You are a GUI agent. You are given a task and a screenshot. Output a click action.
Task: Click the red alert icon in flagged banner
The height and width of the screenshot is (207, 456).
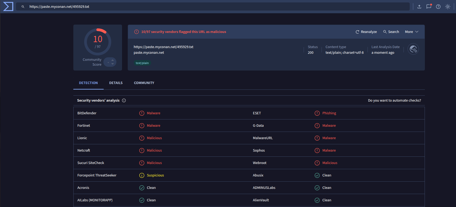click(137, 32)
